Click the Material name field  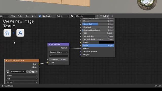[x=85, y=16]
